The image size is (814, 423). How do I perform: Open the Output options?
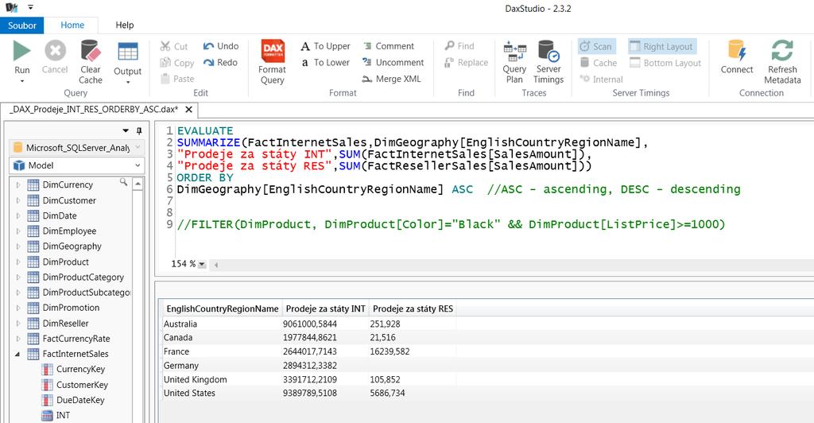tap(127, 62)
